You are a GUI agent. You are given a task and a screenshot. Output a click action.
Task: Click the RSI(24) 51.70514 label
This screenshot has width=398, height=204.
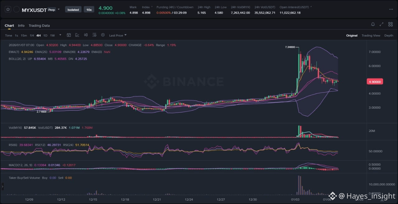[76, 145]
